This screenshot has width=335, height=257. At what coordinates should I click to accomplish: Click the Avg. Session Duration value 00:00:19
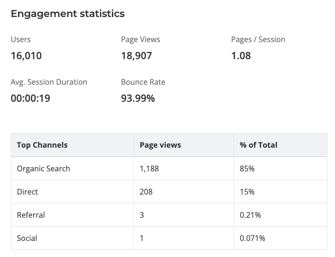point(30,98)
